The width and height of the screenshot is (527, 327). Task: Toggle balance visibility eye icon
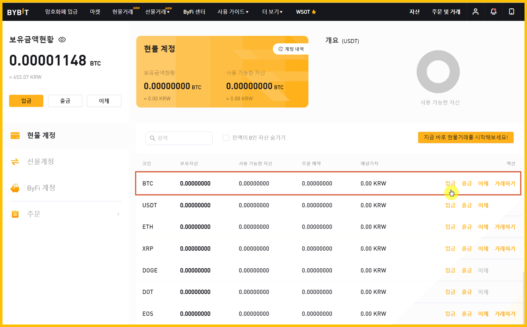tap(62, 40)
